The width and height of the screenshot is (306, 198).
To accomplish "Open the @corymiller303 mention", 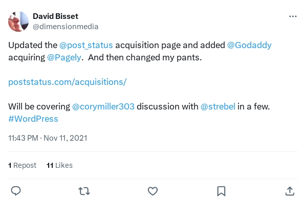I will coord(103,106).
